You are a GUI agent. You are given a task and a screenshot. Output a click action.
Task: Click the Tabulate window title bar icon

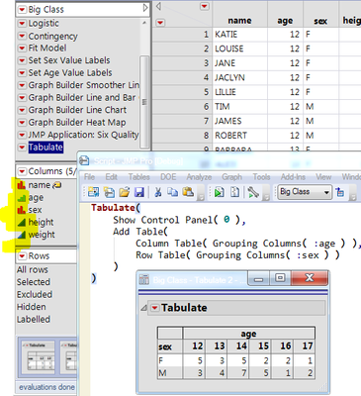144,280
